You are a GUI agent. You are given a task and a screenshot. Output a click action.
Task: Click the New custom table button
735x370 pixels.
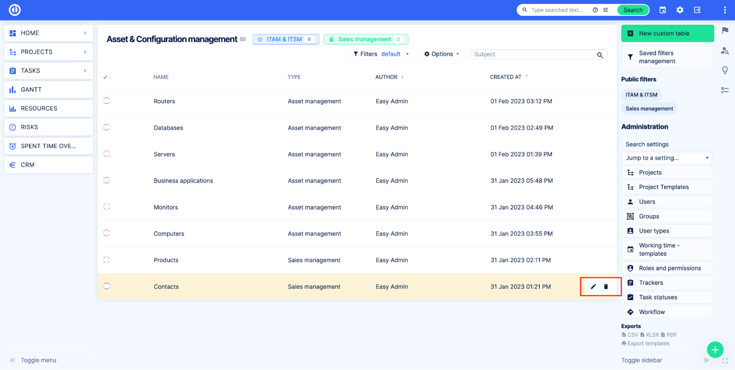point(667,33)
